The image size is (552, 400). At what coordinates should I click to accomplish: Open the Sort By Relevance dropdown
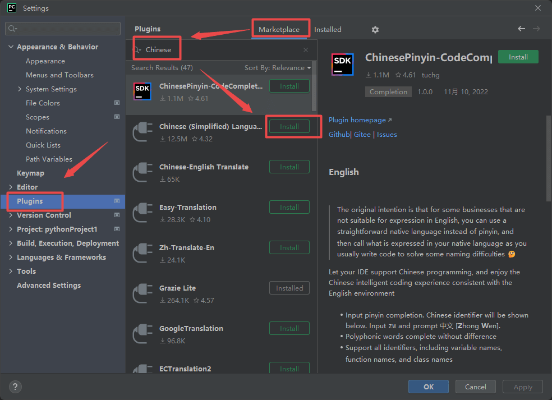click(277, 68)
